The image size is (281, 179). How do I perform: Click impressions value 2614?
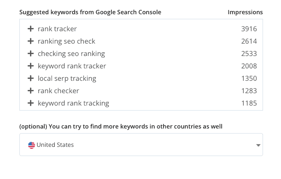[249, 41]
